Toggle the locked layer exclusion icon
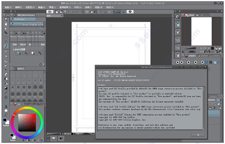 (x=40, y=53)
